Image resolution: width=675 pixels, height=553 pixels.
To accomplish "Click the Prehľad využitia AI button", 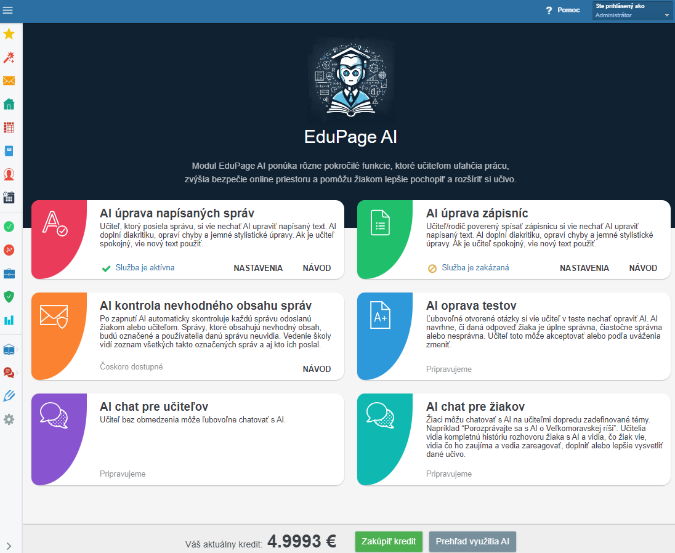I will tap(472, 541).
